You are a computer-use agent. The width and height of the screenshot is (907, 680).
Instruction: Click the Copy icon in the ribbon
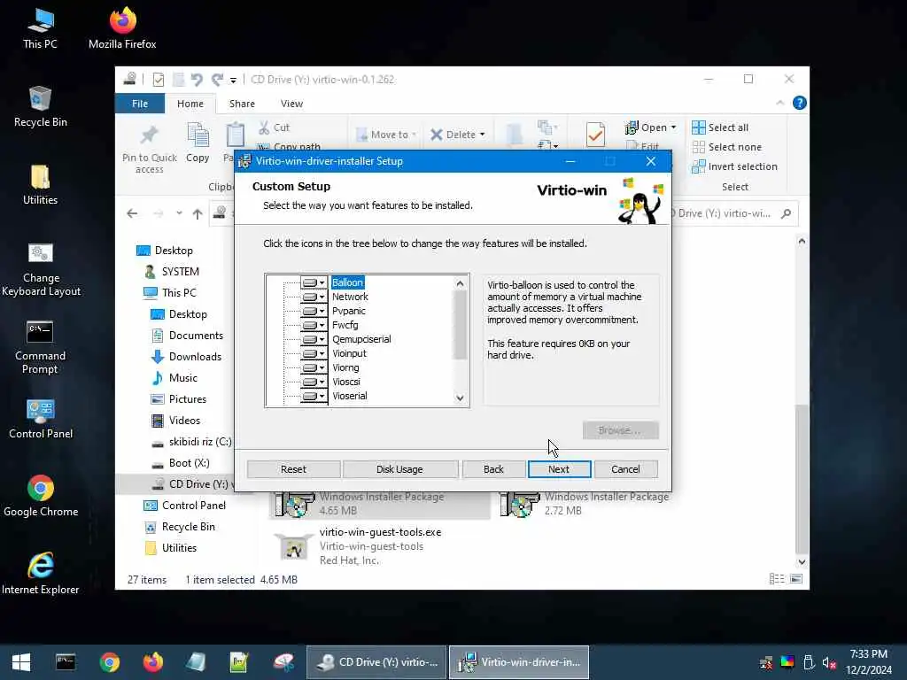coord(198,135)
